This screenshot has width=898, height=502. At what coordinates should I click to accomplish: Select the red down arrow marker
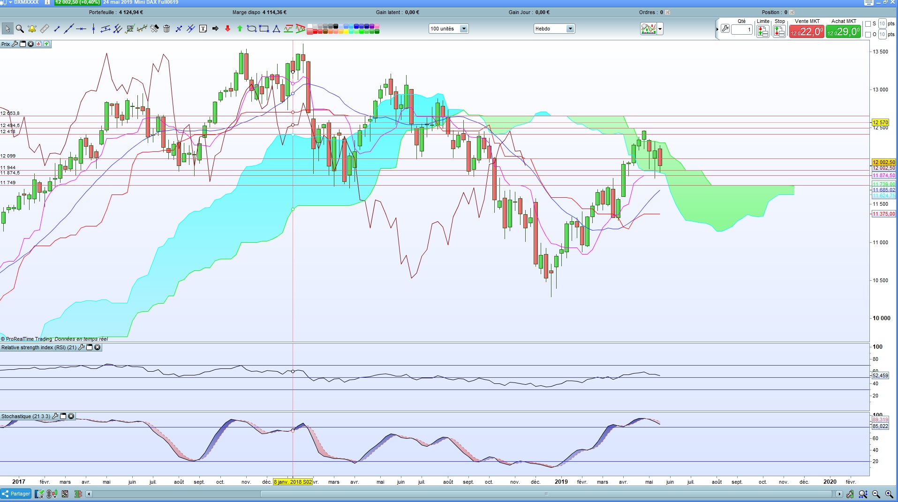(x=227, y=29)
